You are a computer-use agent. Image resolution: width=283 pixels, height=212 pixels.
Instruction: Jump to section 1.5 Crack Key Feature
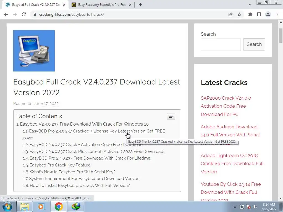coord(61,165)
